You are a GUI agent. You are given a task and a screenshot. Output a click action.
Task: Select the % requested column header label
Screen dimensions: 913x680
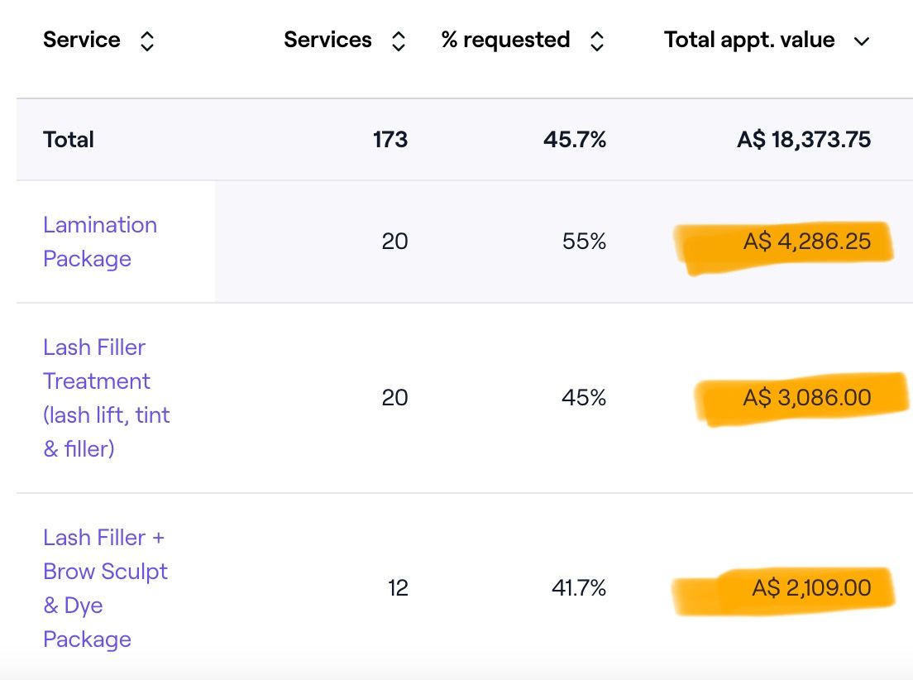505,40
